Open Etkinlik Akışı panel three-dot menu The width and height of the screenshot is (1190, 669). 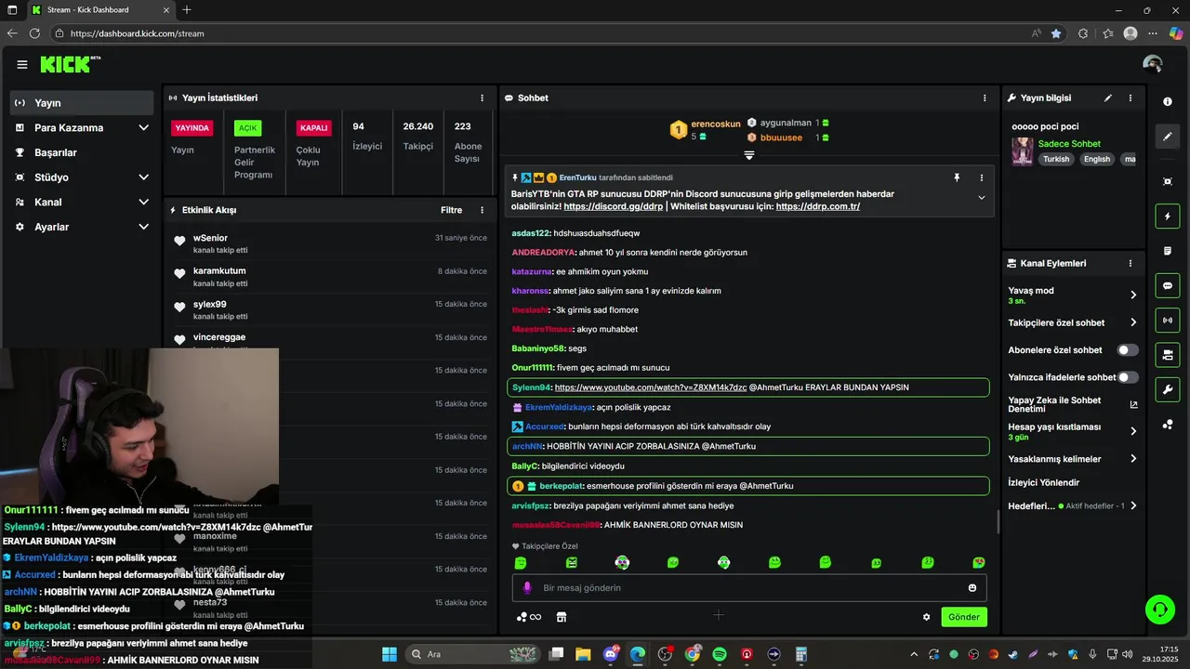tap(482, 210)
